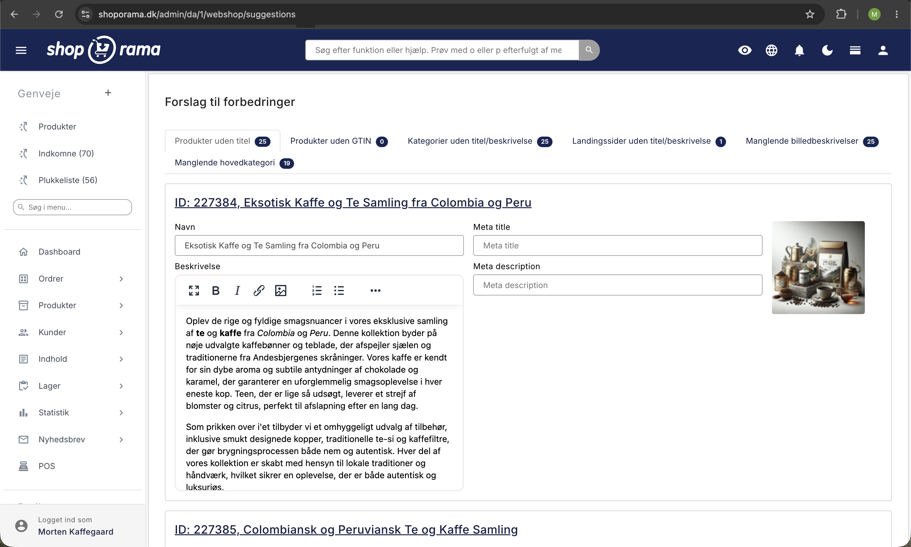Open the globe language icon
This screenshot has height=547, width=911.
[771, 50]
